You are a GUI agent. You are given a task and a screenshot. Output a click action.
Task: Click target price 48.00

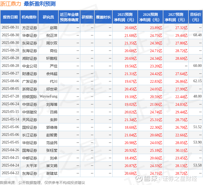point(197,96)
